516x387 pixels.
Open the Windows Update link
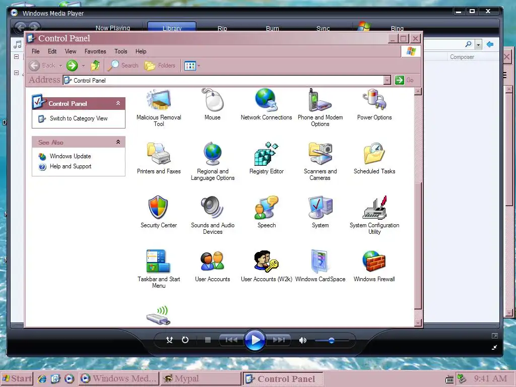[x=70, y=156]
